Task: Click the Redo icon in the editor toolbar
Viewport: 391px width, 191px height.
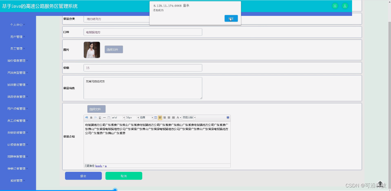Action: point(95,117)
